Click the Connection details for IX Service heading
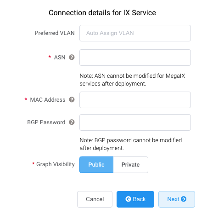This screenshot has height=214, width=207. pyautogui.click(x=102, y=12)
